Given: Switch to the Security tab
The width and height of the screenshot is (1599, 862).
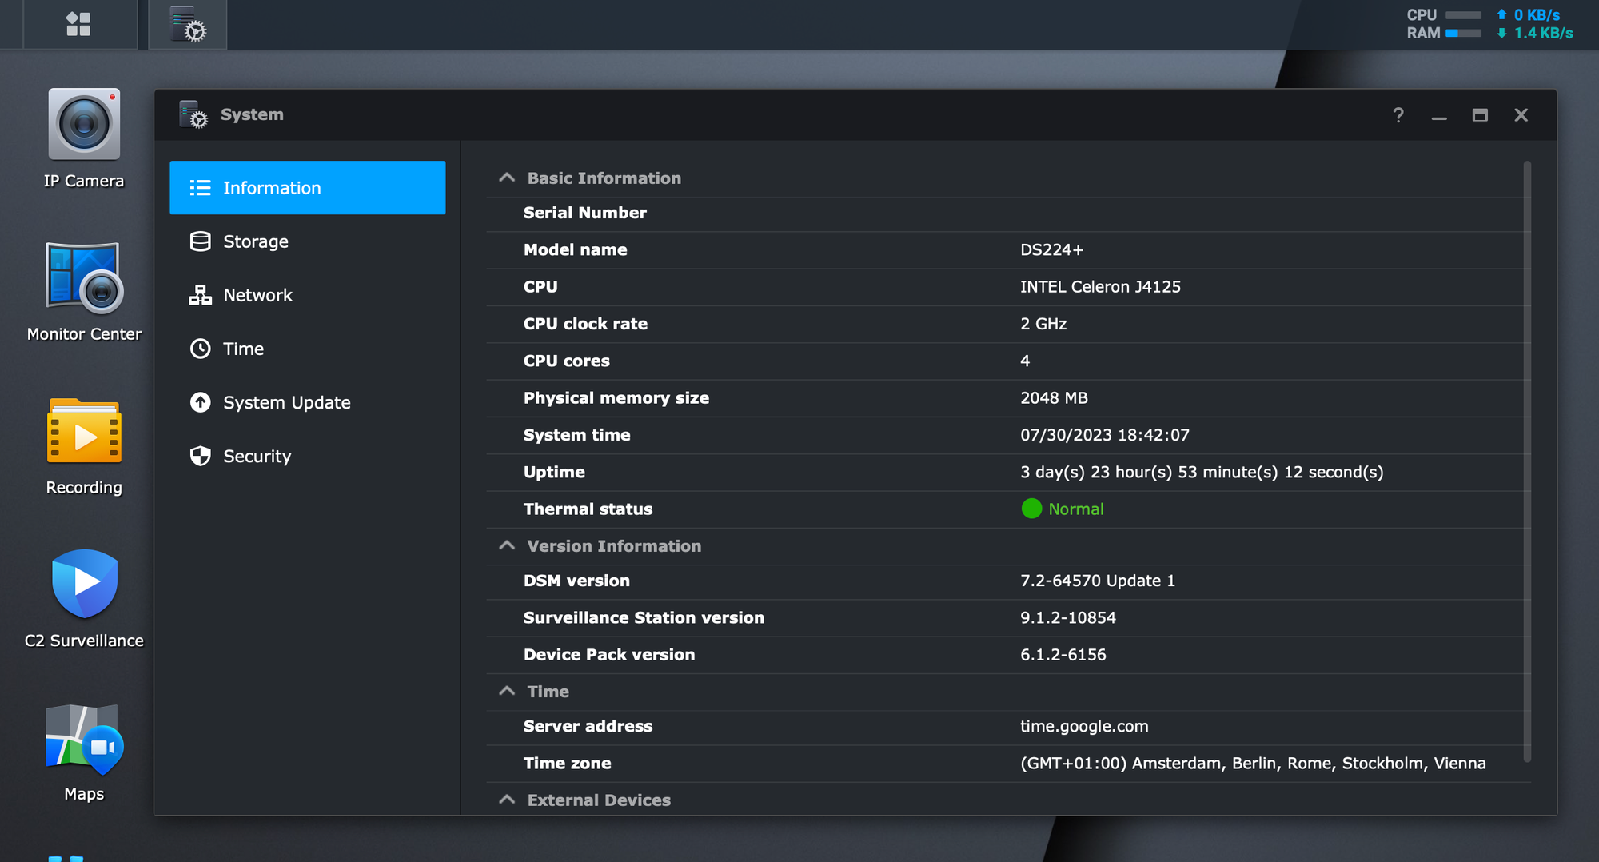Looking at the screenshot, I should click(307, 456).
